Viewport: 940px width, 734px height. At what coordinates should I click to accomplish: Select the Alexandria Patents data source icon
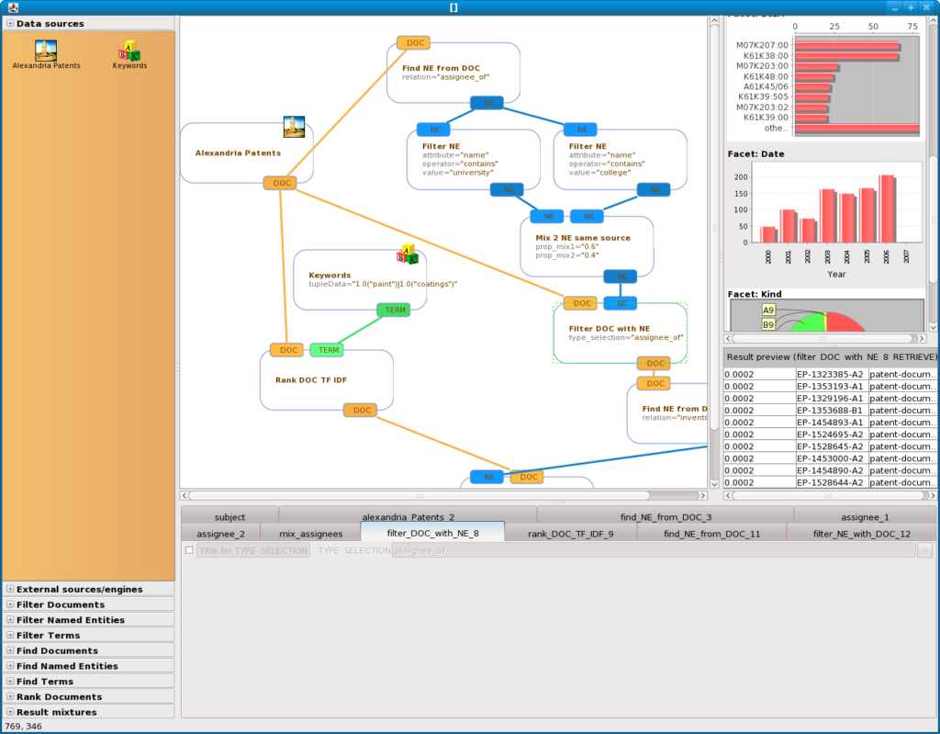point(46,51)
